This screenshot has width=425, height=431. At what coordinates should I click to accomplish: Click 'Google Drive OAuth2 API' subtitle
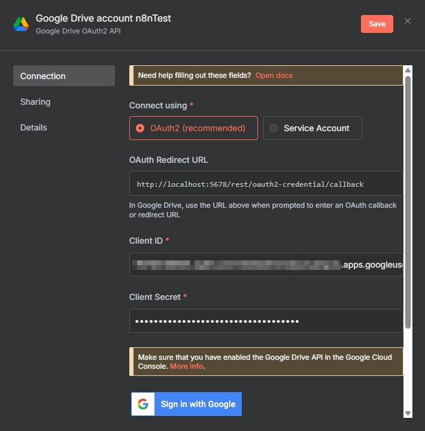(x=78, y=31)
